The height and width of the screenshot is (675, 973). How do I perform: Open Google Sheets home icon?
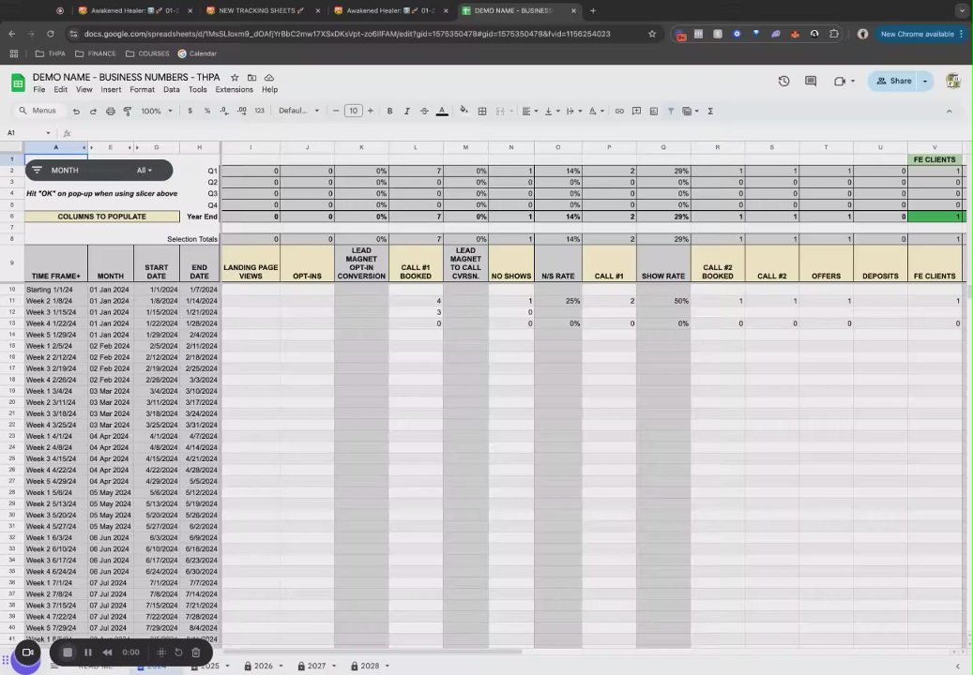18,82
